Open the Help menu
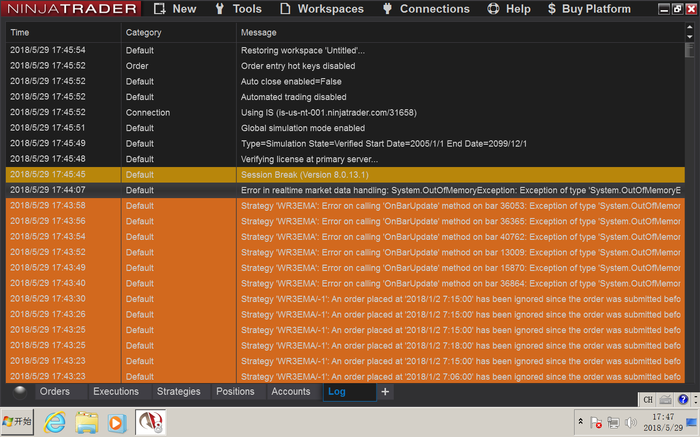 click(x=509, y=9)
